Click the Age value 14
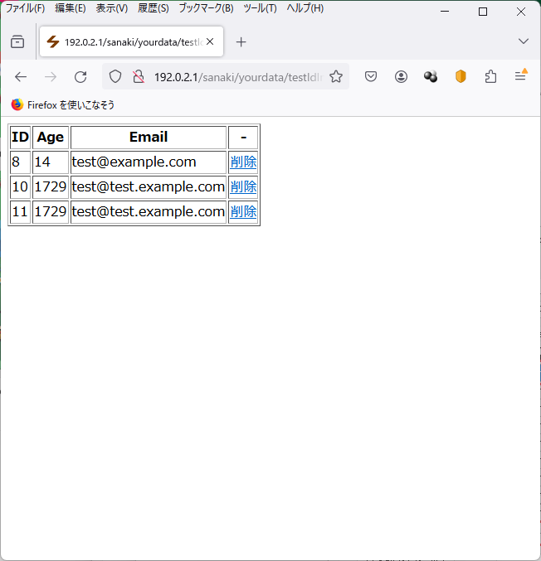Screen dimensions: 541x561 [51, 162]
